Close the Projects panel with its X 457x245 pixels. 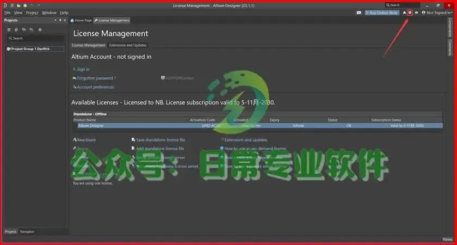pos(65,20)
